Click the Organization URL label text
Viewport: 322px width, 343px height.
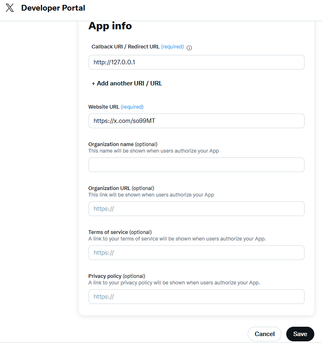(109, 188)
